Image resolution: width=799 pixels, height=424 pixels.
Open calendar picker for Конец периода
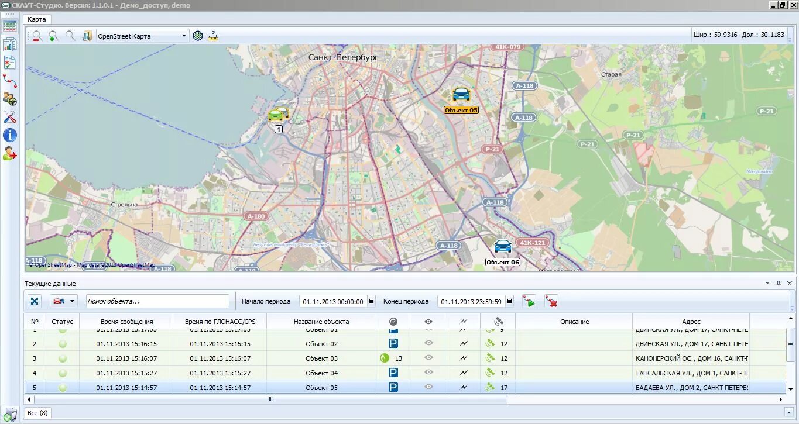pyautogui.click(x=509, y=302)
